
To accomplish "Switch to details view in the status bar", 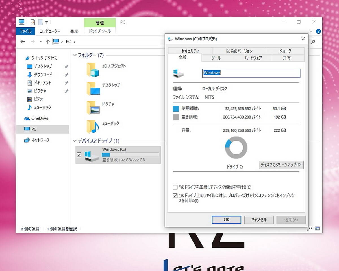I will point(310,229).
